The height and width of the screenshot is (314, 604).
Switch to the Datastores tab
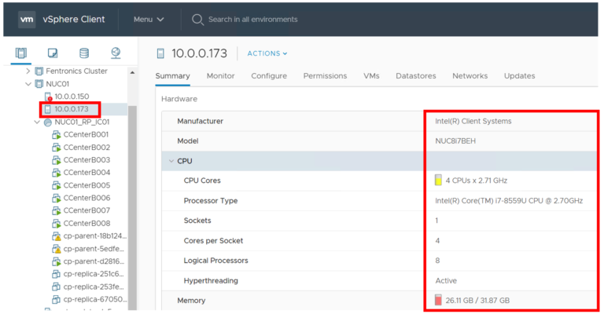coord(416,76)
